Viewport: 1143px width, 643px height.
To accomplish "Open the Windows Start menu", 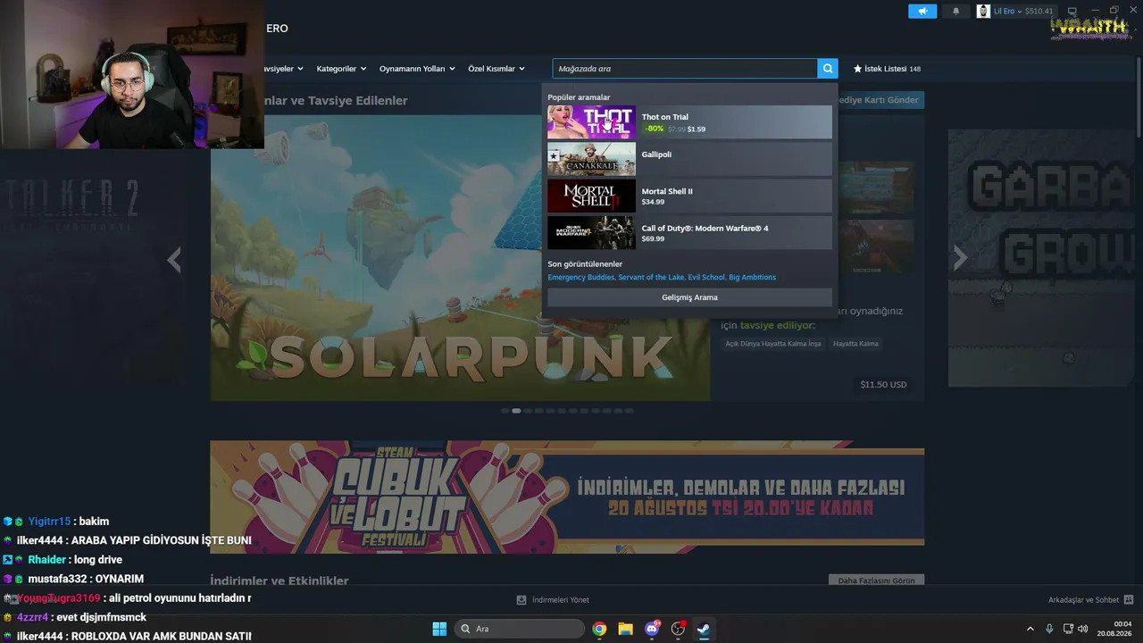I will pyautogui.click(x=439, y=629).
